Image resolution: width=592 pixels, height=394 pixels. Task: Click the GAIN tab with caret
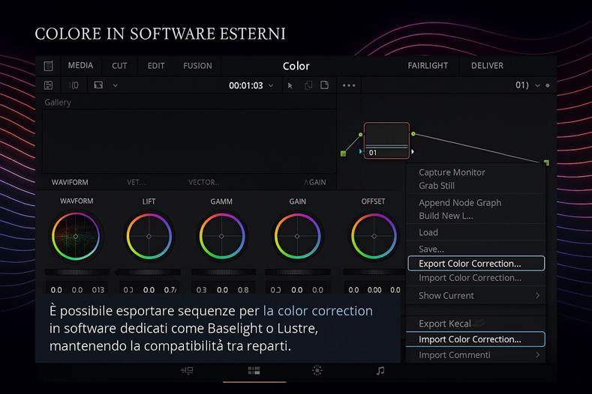315,182
